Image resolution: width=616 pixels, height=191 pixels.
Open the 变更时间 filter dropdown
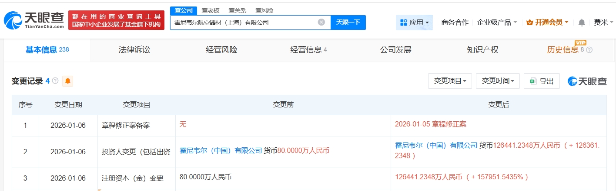click(498, 81)
